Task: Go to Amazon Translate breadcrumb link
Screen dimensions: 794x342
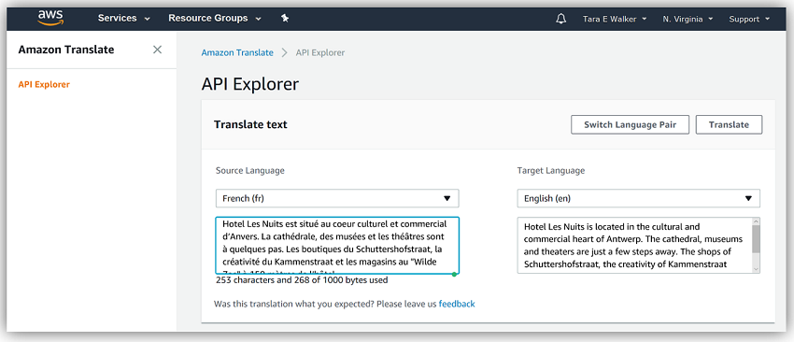Action: point(237,52)
